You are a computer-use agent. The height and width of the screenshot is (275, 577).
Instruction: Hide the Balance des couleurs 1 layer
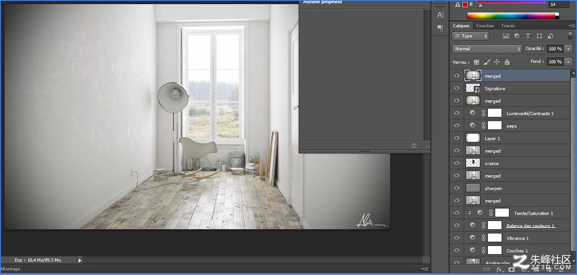coord(457,226)
